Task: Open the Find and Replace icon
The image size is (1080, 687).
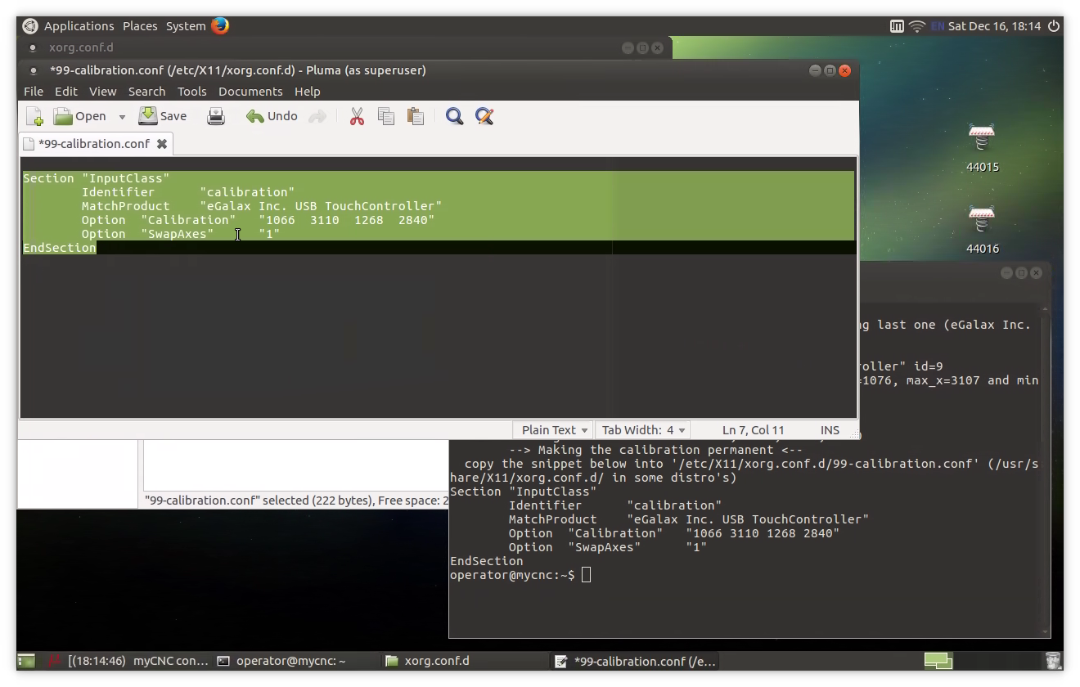Action: click(x=484, y=116)
